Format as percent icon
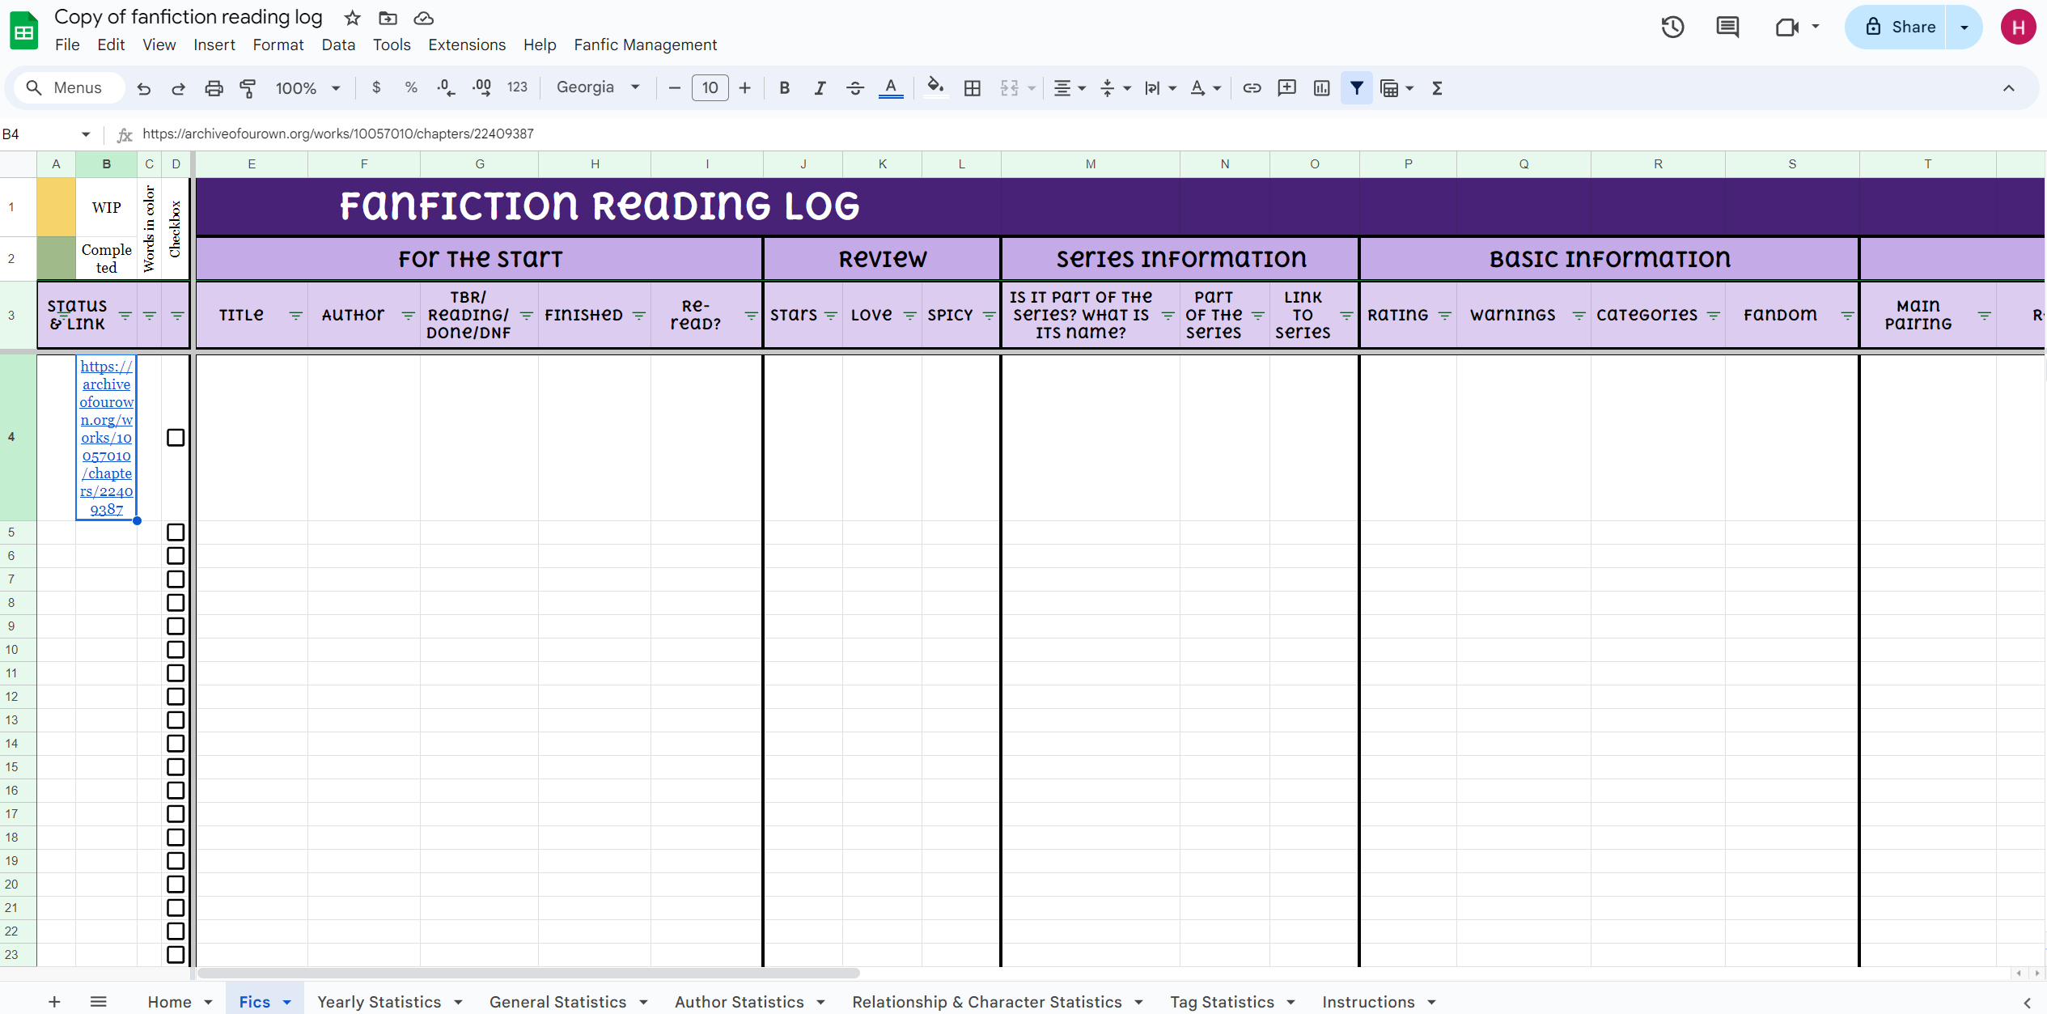This screenshot has height=1014, width=2047. click(x=411, y=87)
